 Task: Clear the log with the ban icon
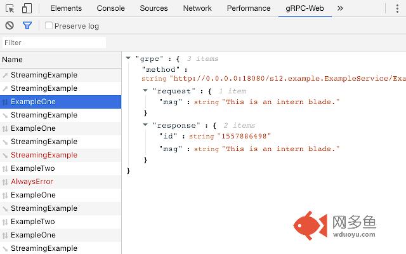click(10, 25)
